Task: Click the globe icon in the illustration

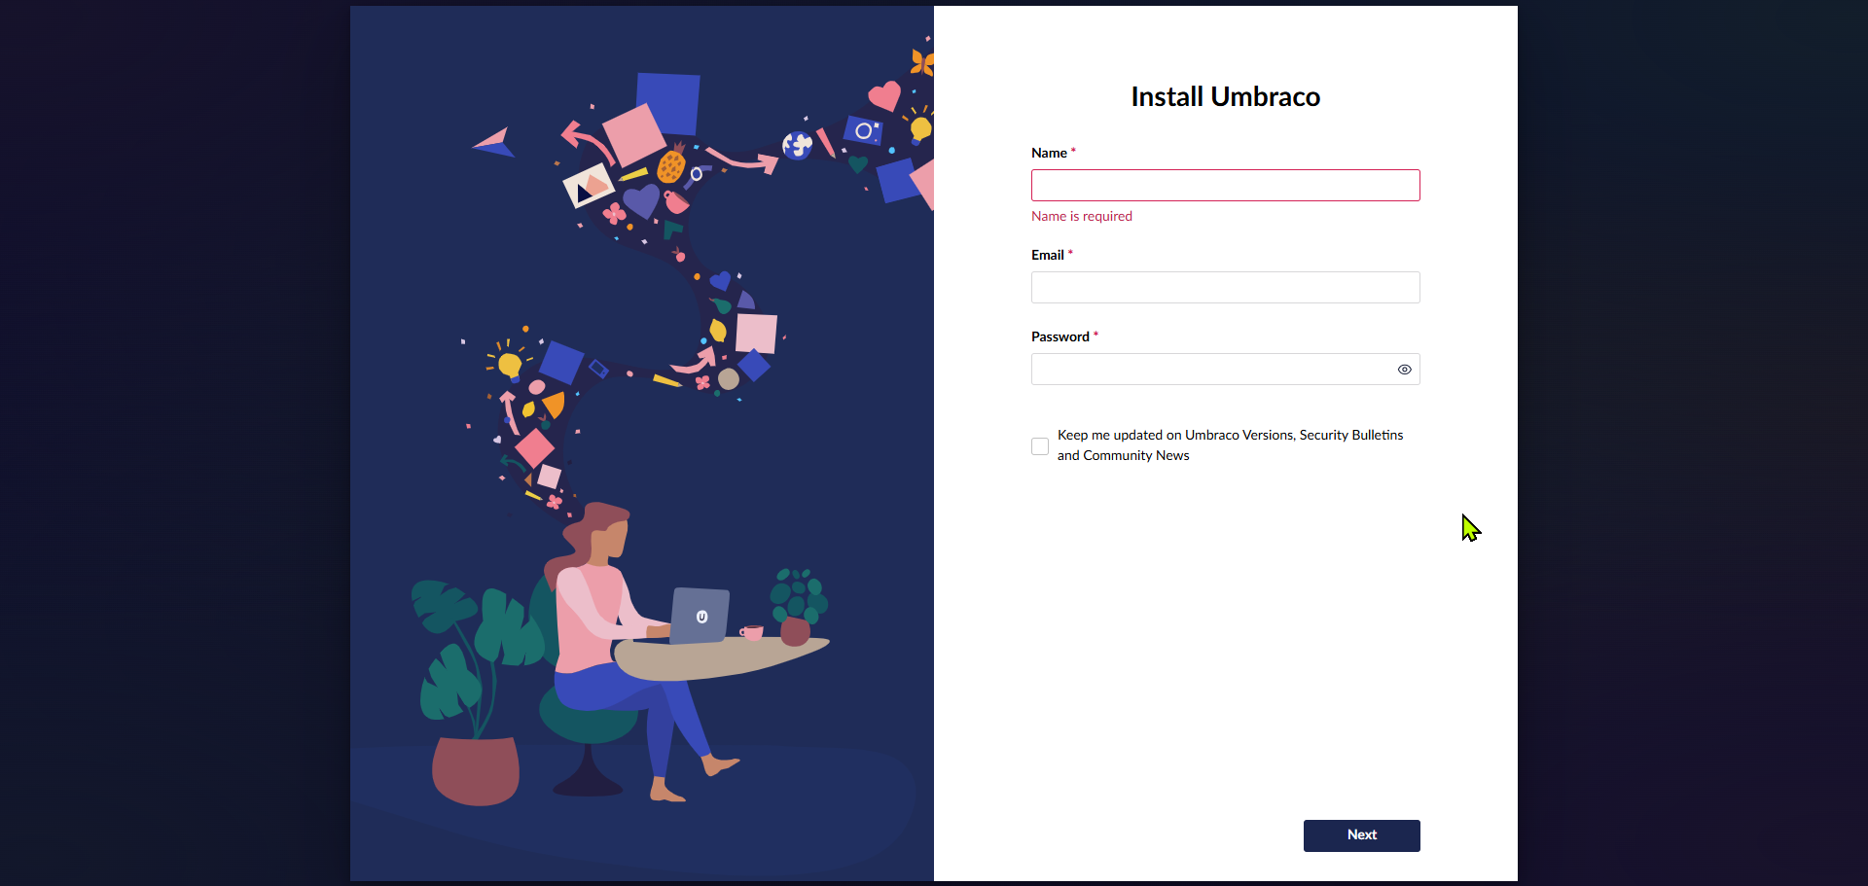Action: coord(798,146)
